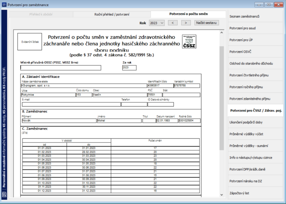Go to next year with > button
Image resolution: width=286 pixels, height=204 pixels.
pos(186,23)
